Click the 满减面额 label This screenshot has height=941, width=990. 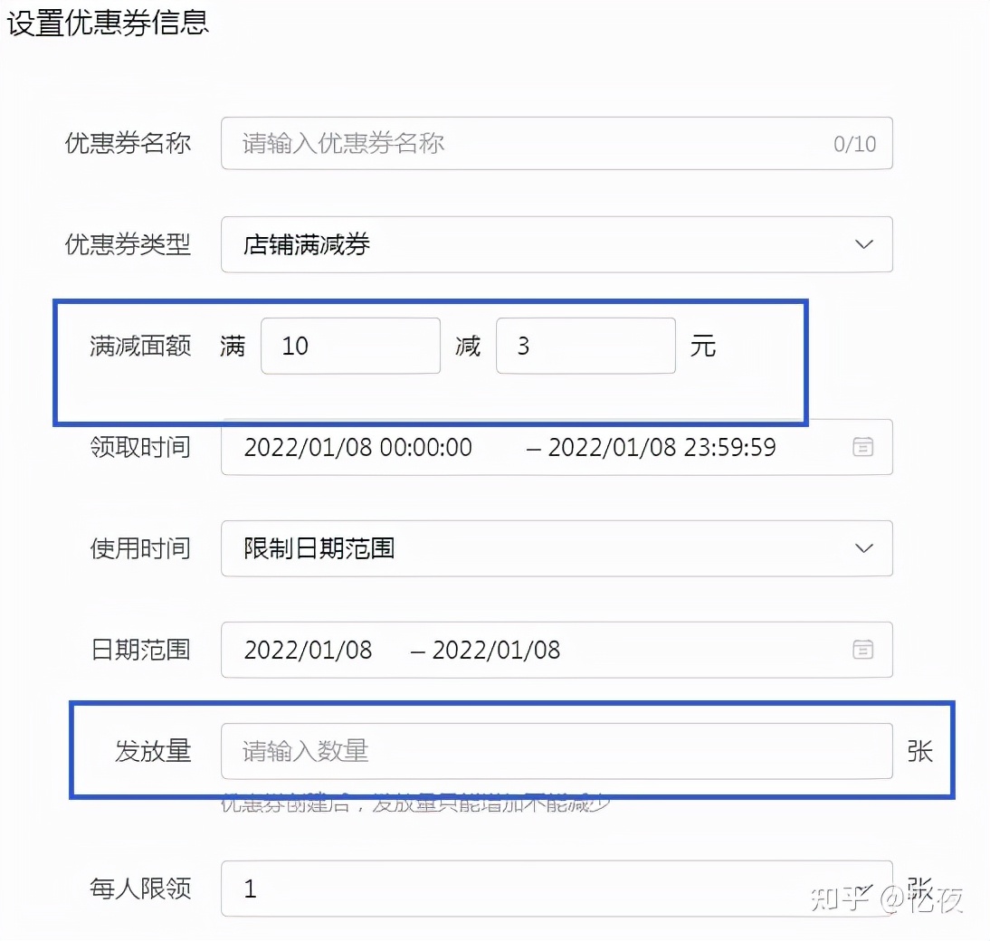[x=140, y=346]
